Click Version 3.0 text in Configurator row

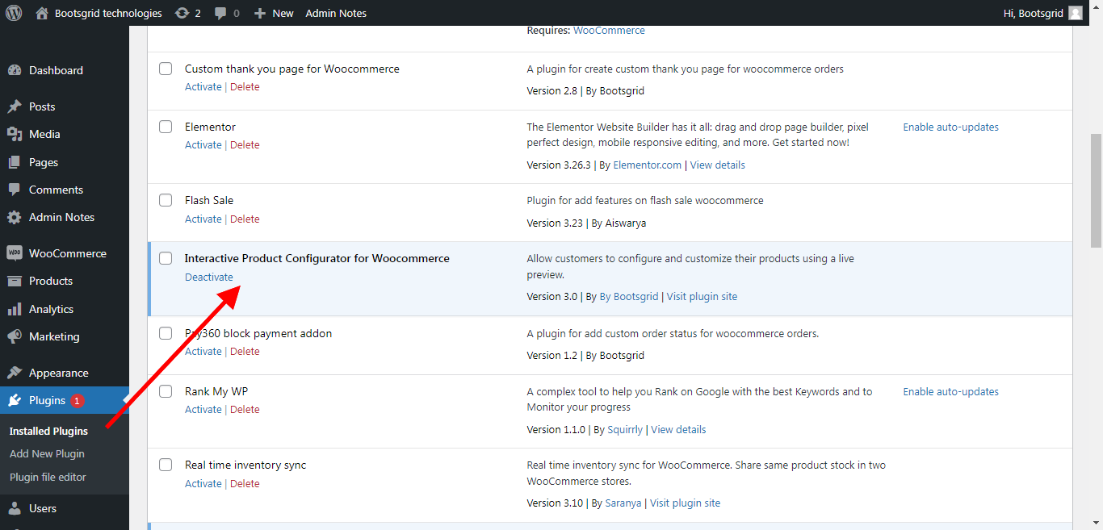pyautogui.click(x=552, y=296)
